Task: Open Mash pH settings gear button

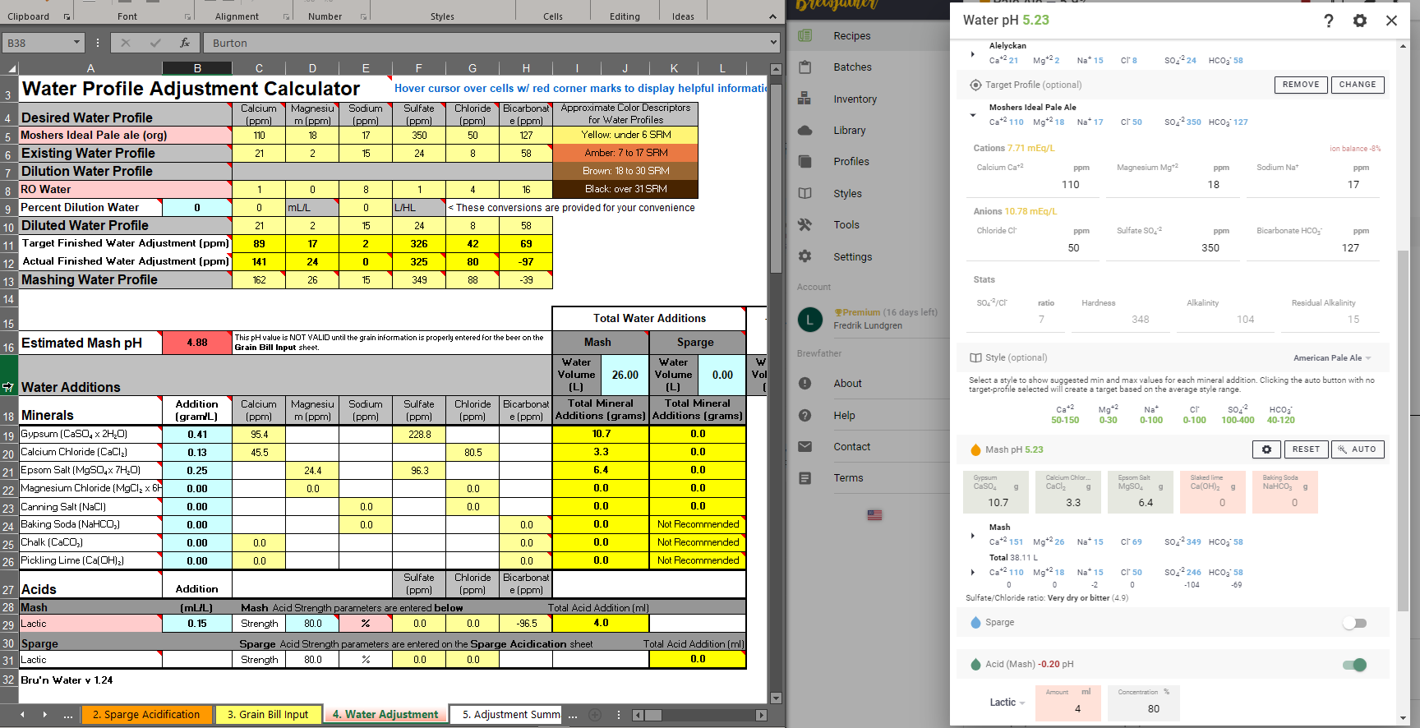Action: (x=1266, y=449)
